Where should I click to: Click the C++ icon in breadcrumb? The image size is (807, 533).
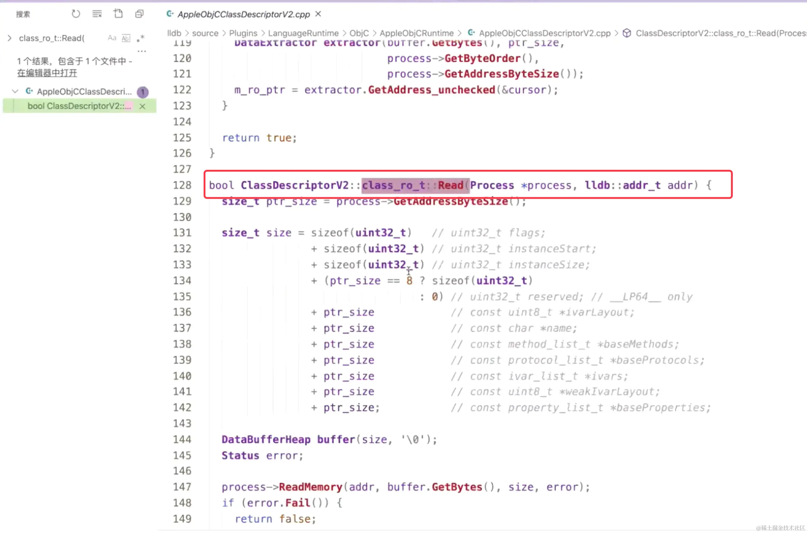pos(471,33)
